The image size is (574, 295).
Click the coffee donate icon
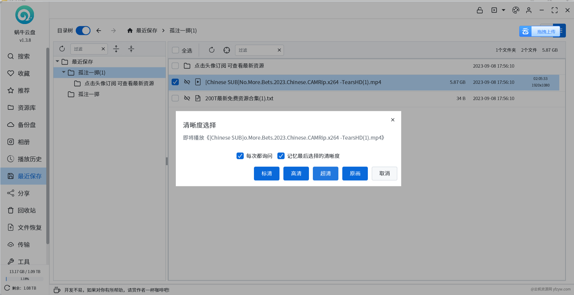(57, 290)
